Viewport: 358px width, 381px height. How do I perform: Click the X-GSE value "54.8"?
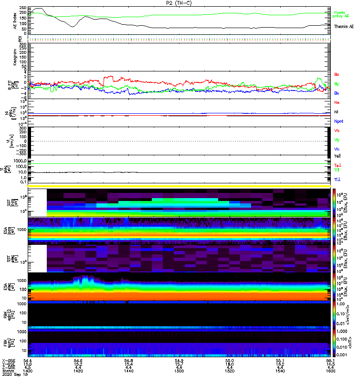click(x=128, y=361)
